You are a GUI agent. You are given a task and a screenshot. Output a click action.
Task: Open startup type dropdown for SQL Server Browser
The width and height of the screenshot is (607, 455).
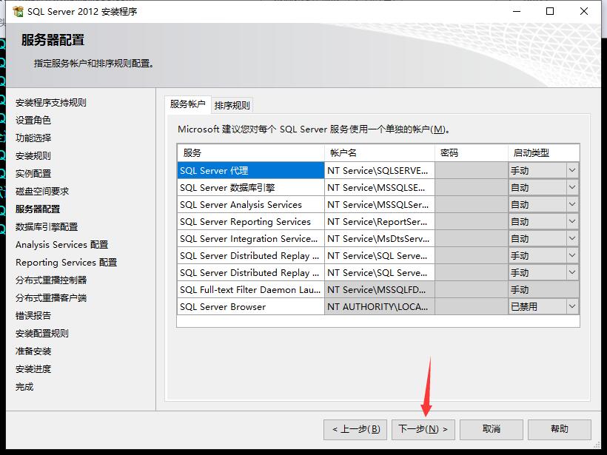(x=571, y=306)
